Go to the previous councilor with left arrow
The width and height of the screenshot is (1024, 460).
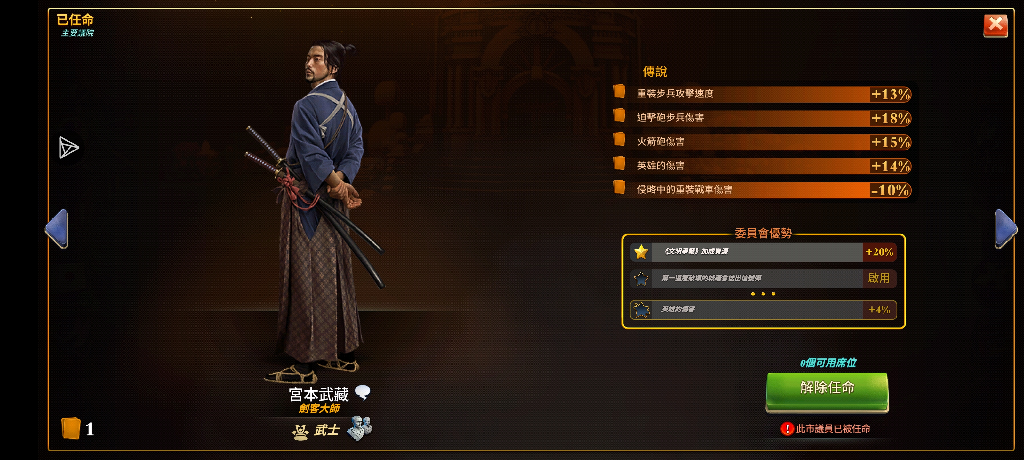click(x=57, y=229)
